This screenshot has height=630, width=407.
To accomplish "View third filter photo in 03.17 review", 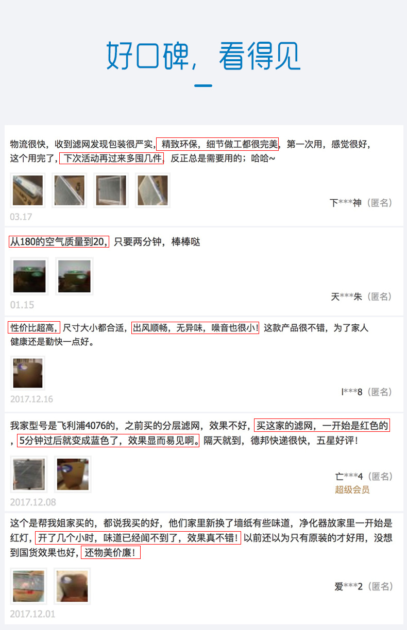I will point(111,190).
